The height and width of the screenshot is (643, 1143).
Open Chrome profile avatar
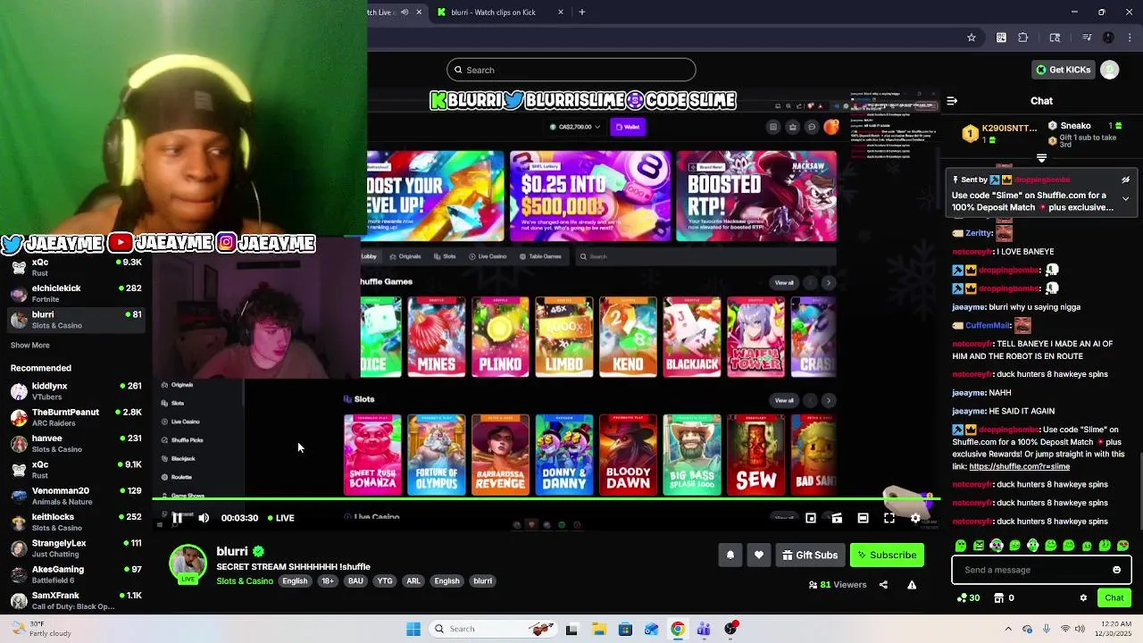tap(1108, 38)
